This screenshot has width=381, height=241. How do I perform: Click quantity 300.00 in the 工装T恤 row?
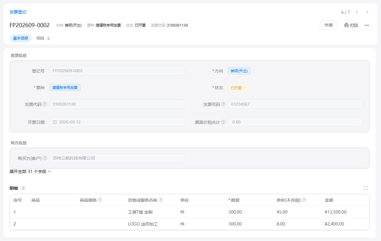(235, 212)
